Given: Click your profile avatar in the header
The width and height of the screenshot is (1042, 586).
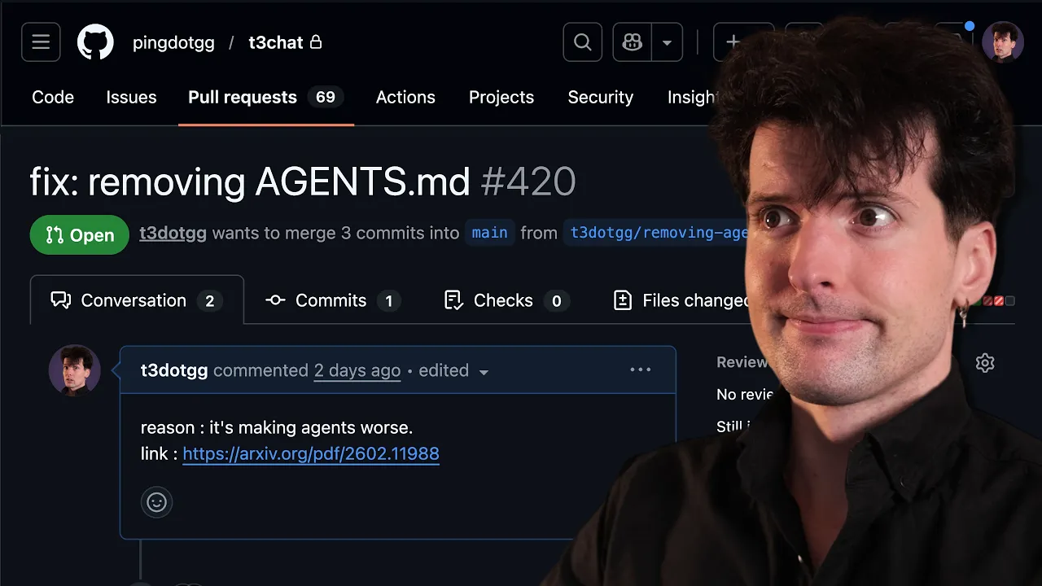Looking at the screenshot, I should click(1002, 42).
